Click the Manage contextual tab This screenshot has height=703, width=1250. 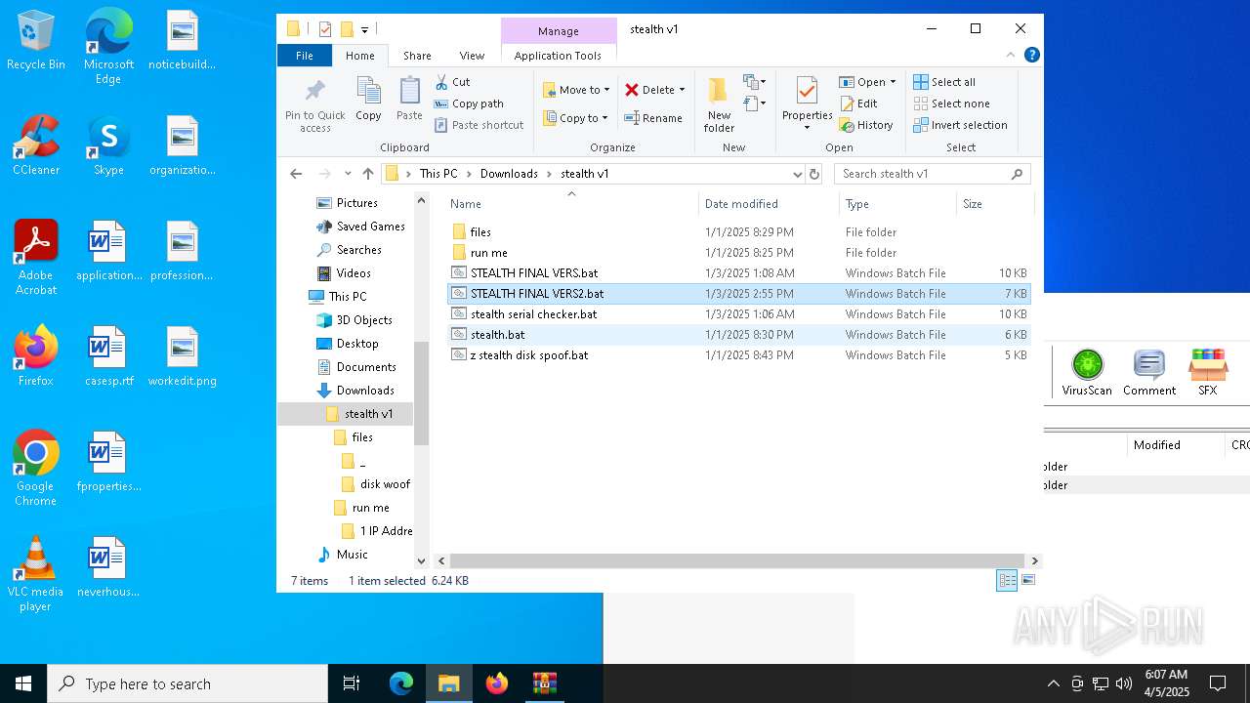click(558, 31)
